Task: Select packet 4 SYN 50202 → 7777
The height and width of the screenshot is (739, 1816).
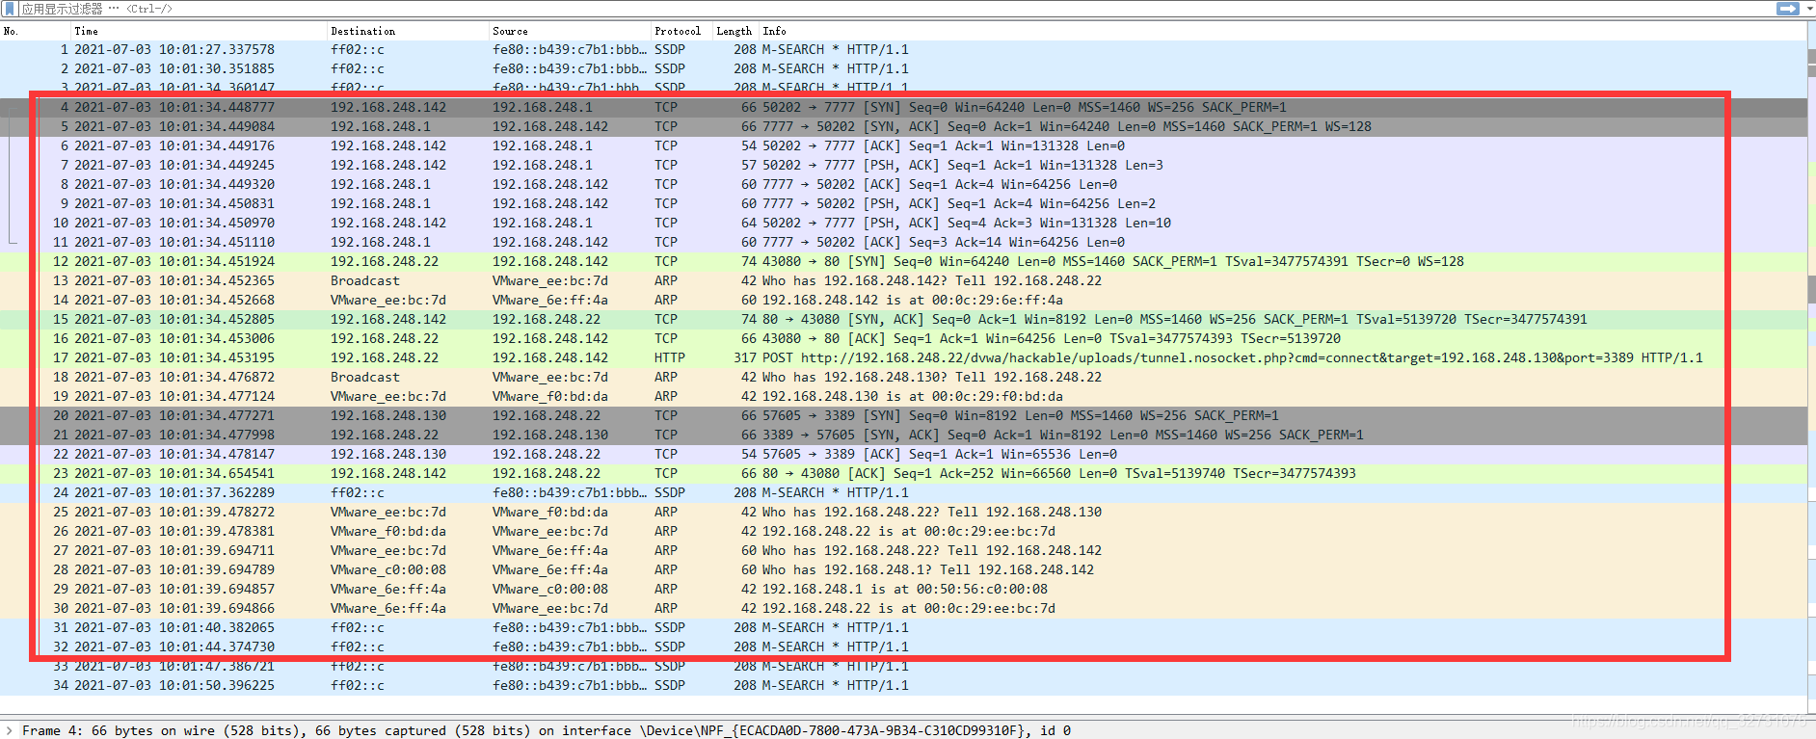Action: point(903,107)
